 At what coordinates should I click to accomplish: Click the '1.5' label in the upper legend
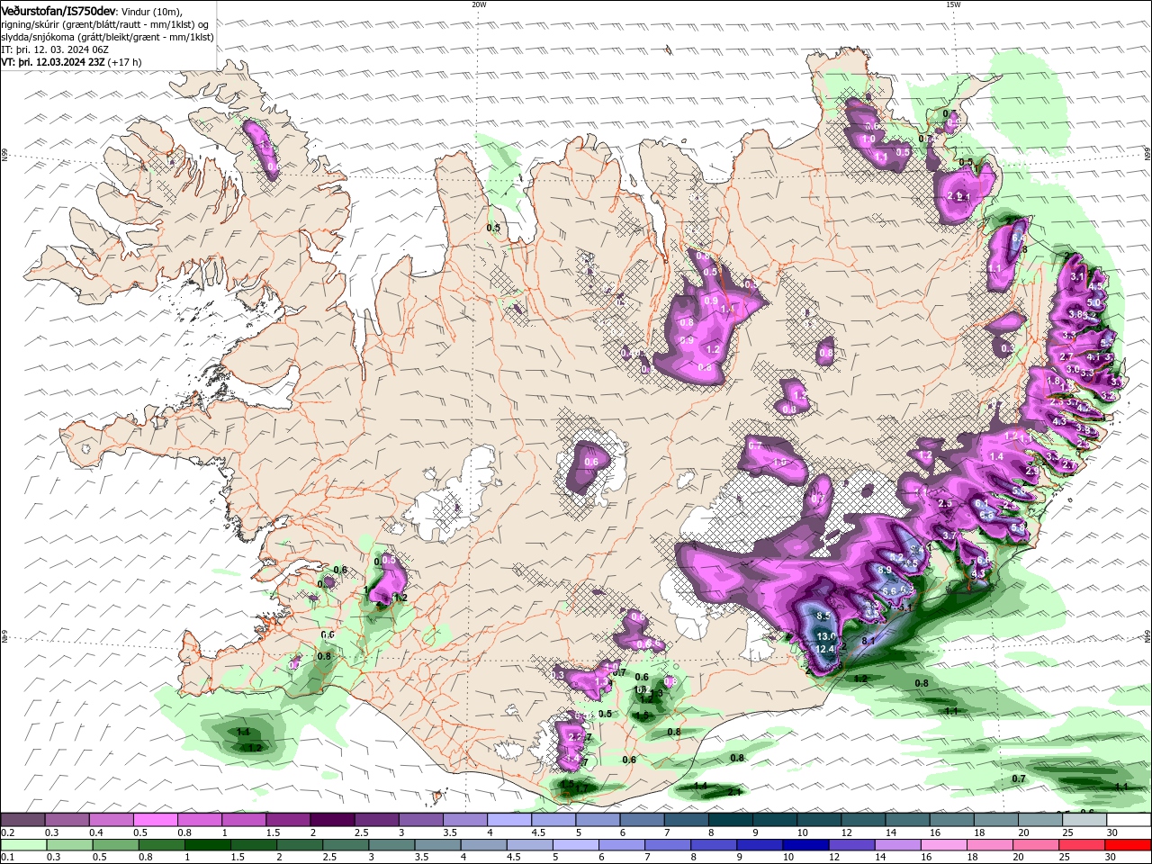[x=274, y=832]
